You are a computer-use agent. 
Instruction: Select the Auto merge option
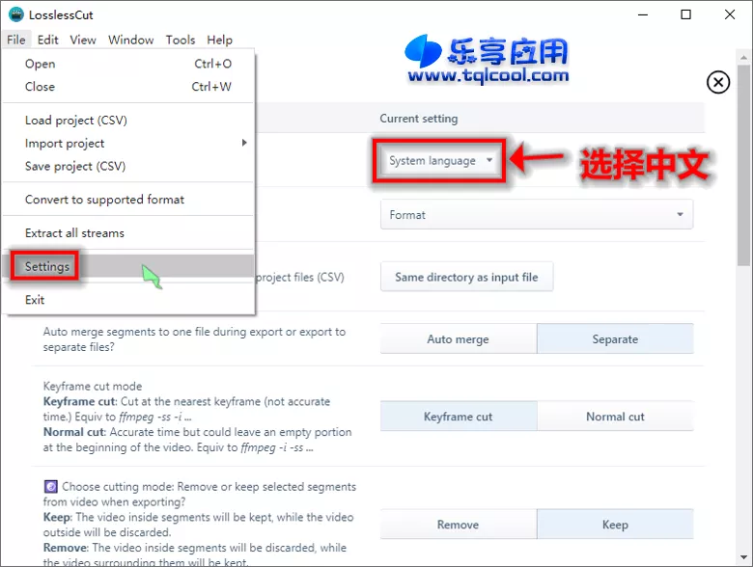point(459,339)
